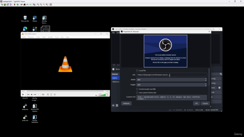The height and width of the screenshot is (137, 244).
Task: Click the Custom CSS text area
Action: point(172,98)
